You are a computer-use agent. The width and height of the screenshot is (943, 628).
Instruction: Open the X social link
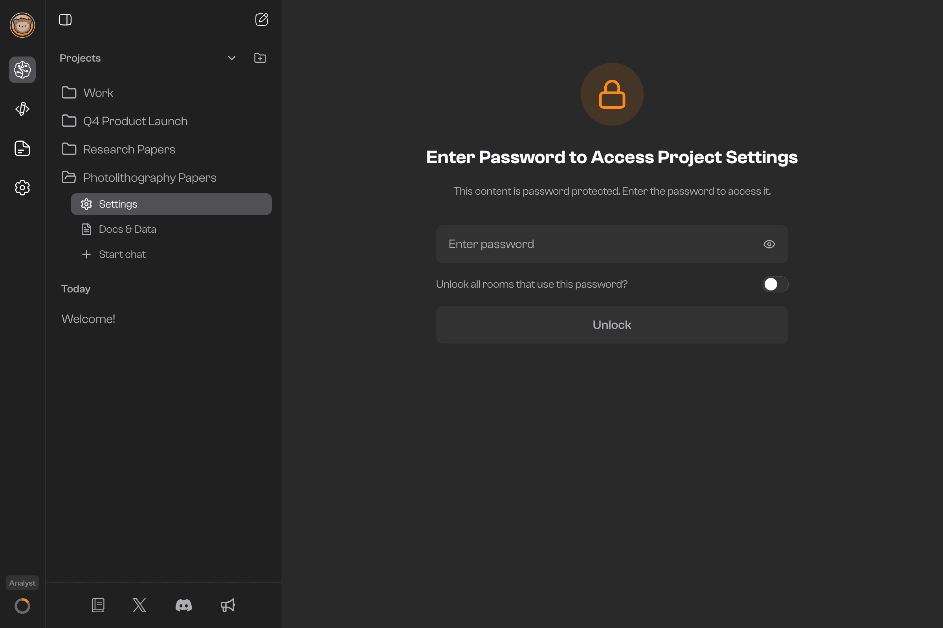pyautogui.click(x=139, y=605)
